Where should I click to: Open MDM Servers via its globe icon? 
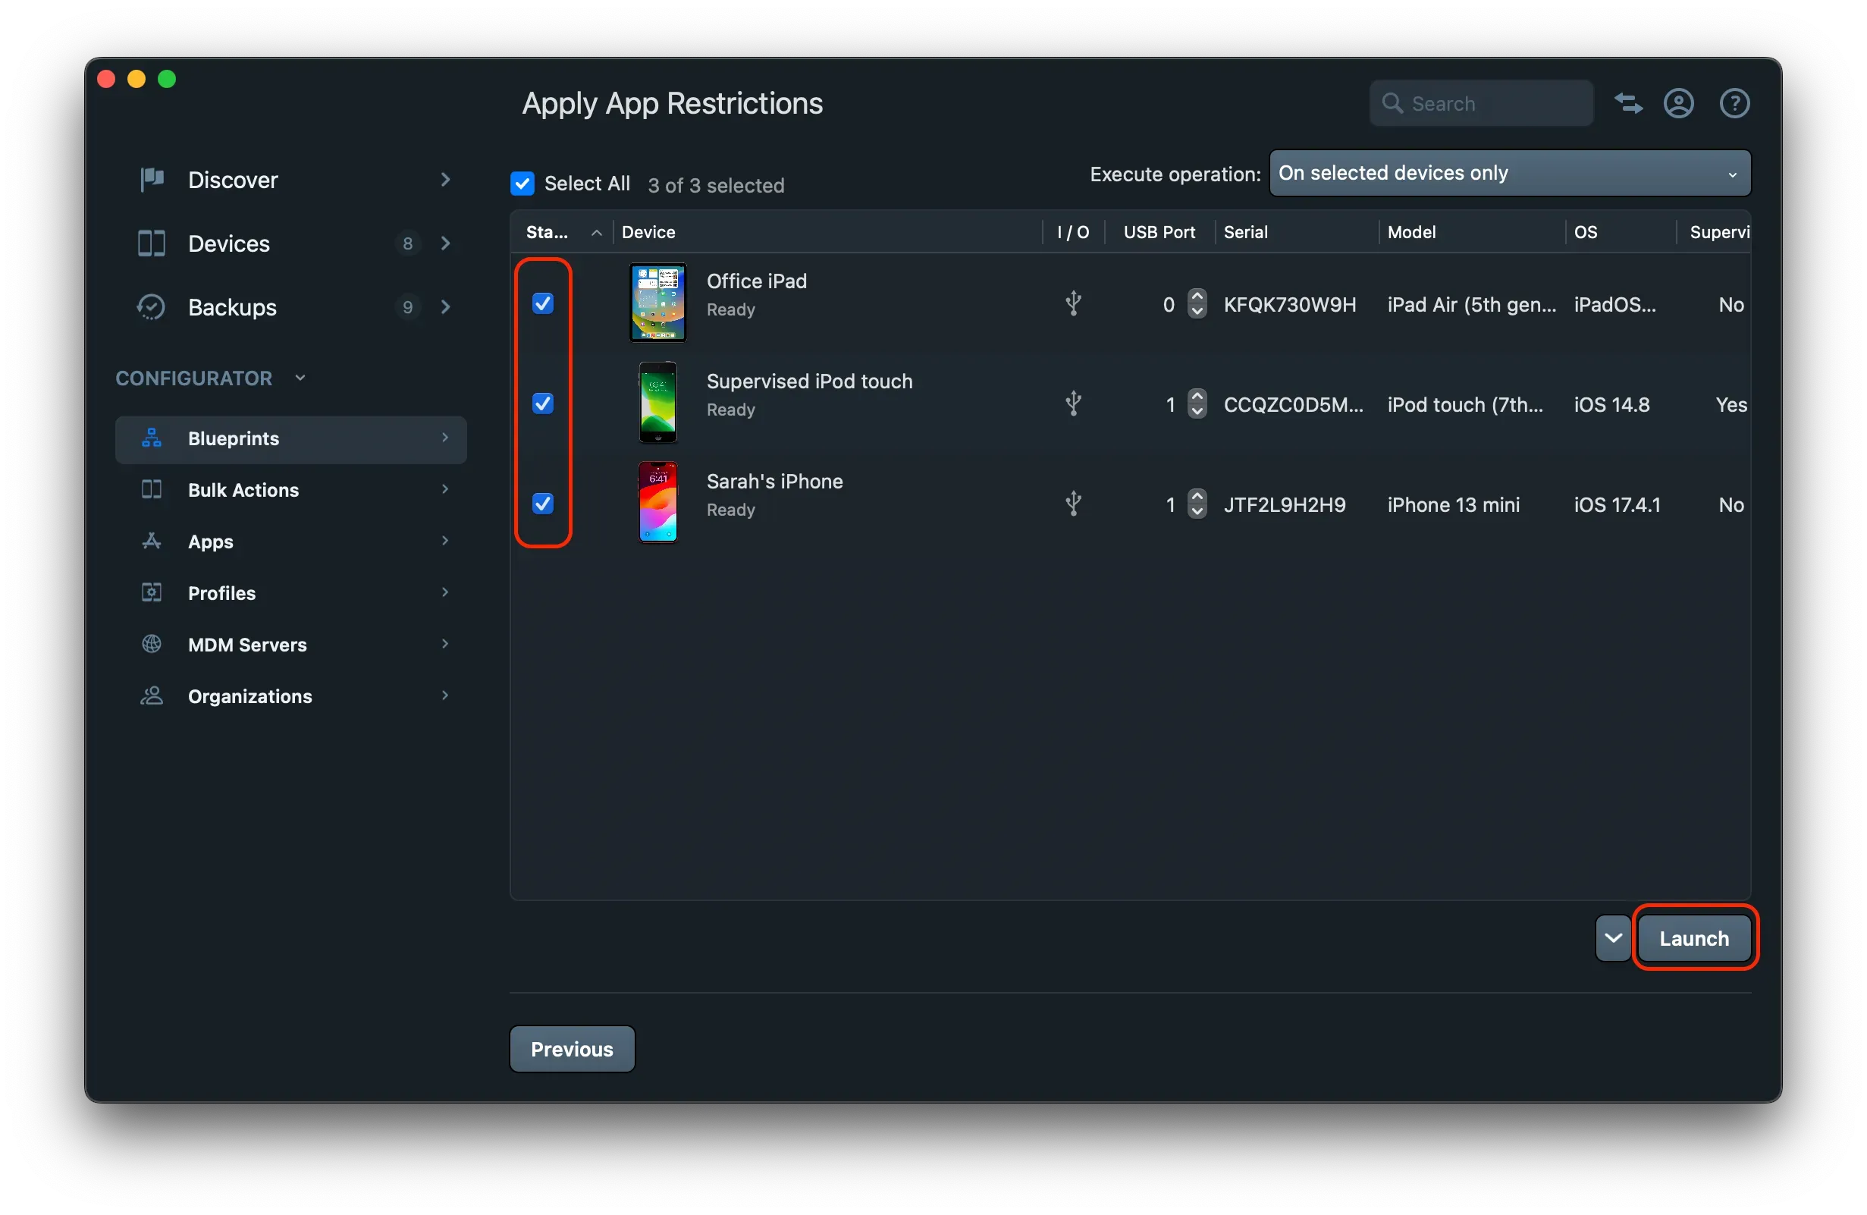coord(151,644)
